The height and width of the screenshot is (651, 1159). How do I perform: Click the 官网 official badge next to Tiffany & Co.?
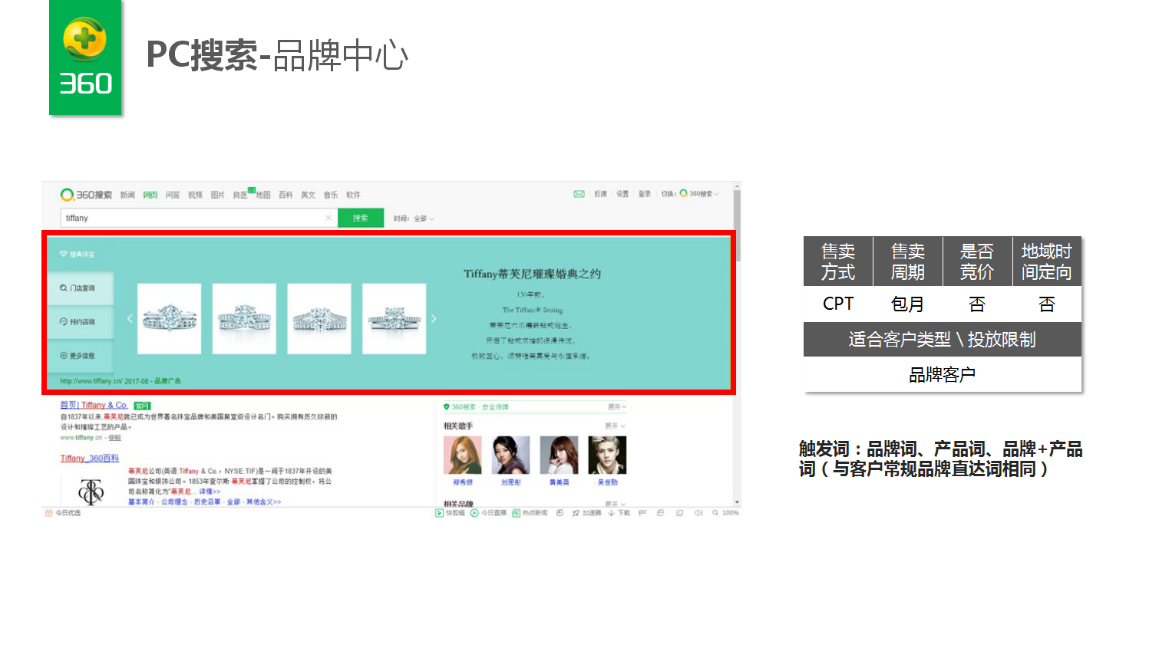[142, 406]
